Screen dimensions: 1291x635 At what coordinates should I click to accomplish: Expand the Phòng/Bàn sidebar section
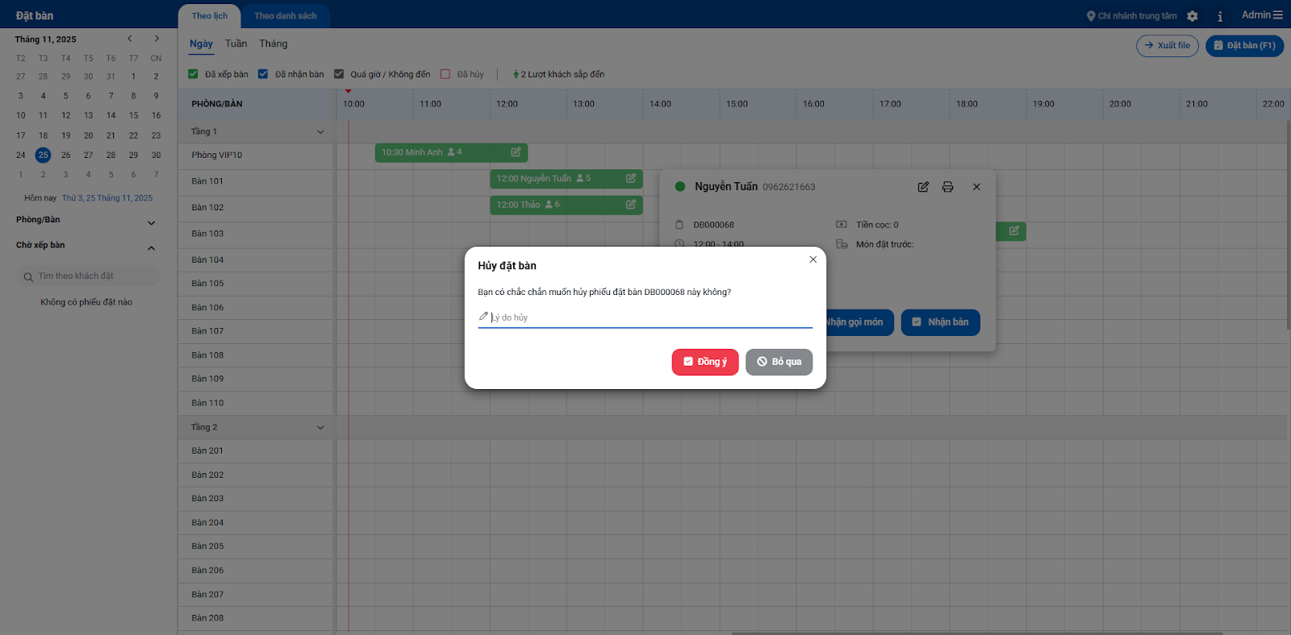(x=151, y=223)
